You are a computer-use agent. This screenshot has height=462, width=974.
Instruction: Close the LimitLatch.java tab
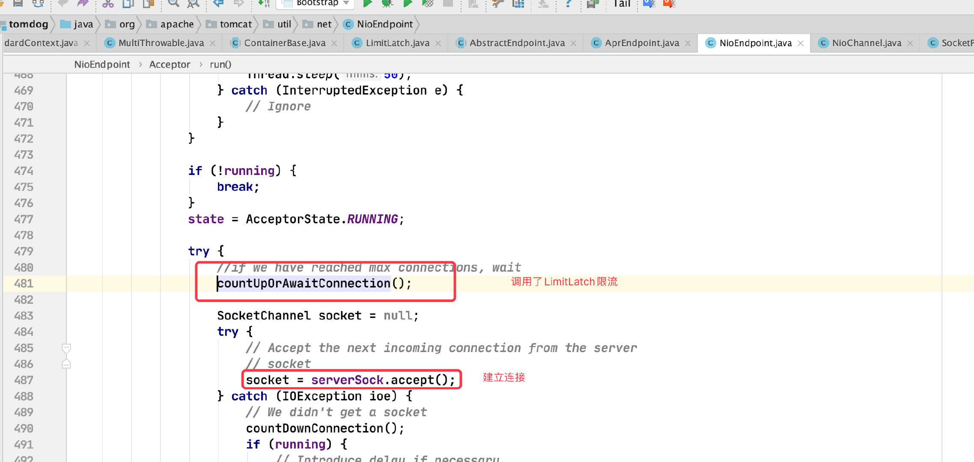point(438,43)
